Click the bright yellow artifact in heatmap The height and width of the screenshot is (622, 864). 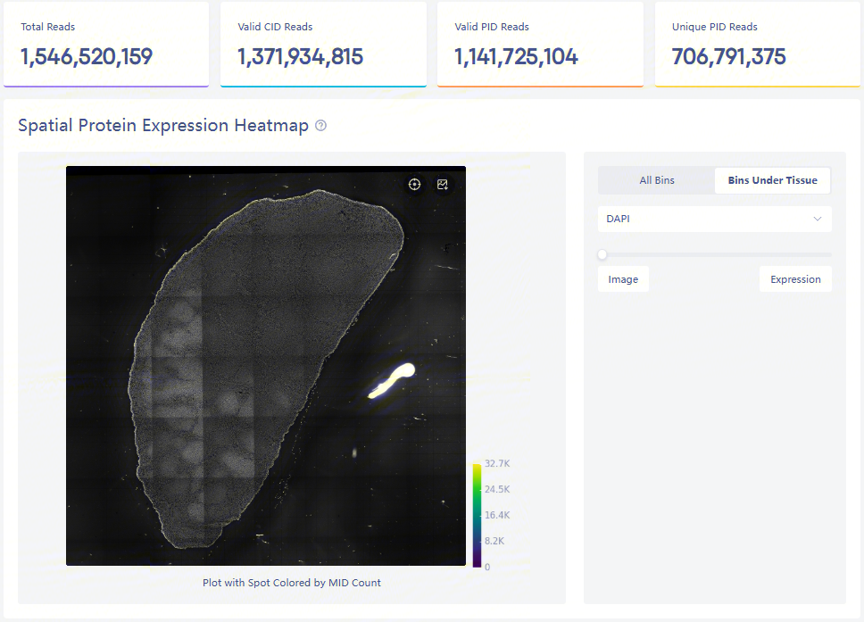point(394,379)
